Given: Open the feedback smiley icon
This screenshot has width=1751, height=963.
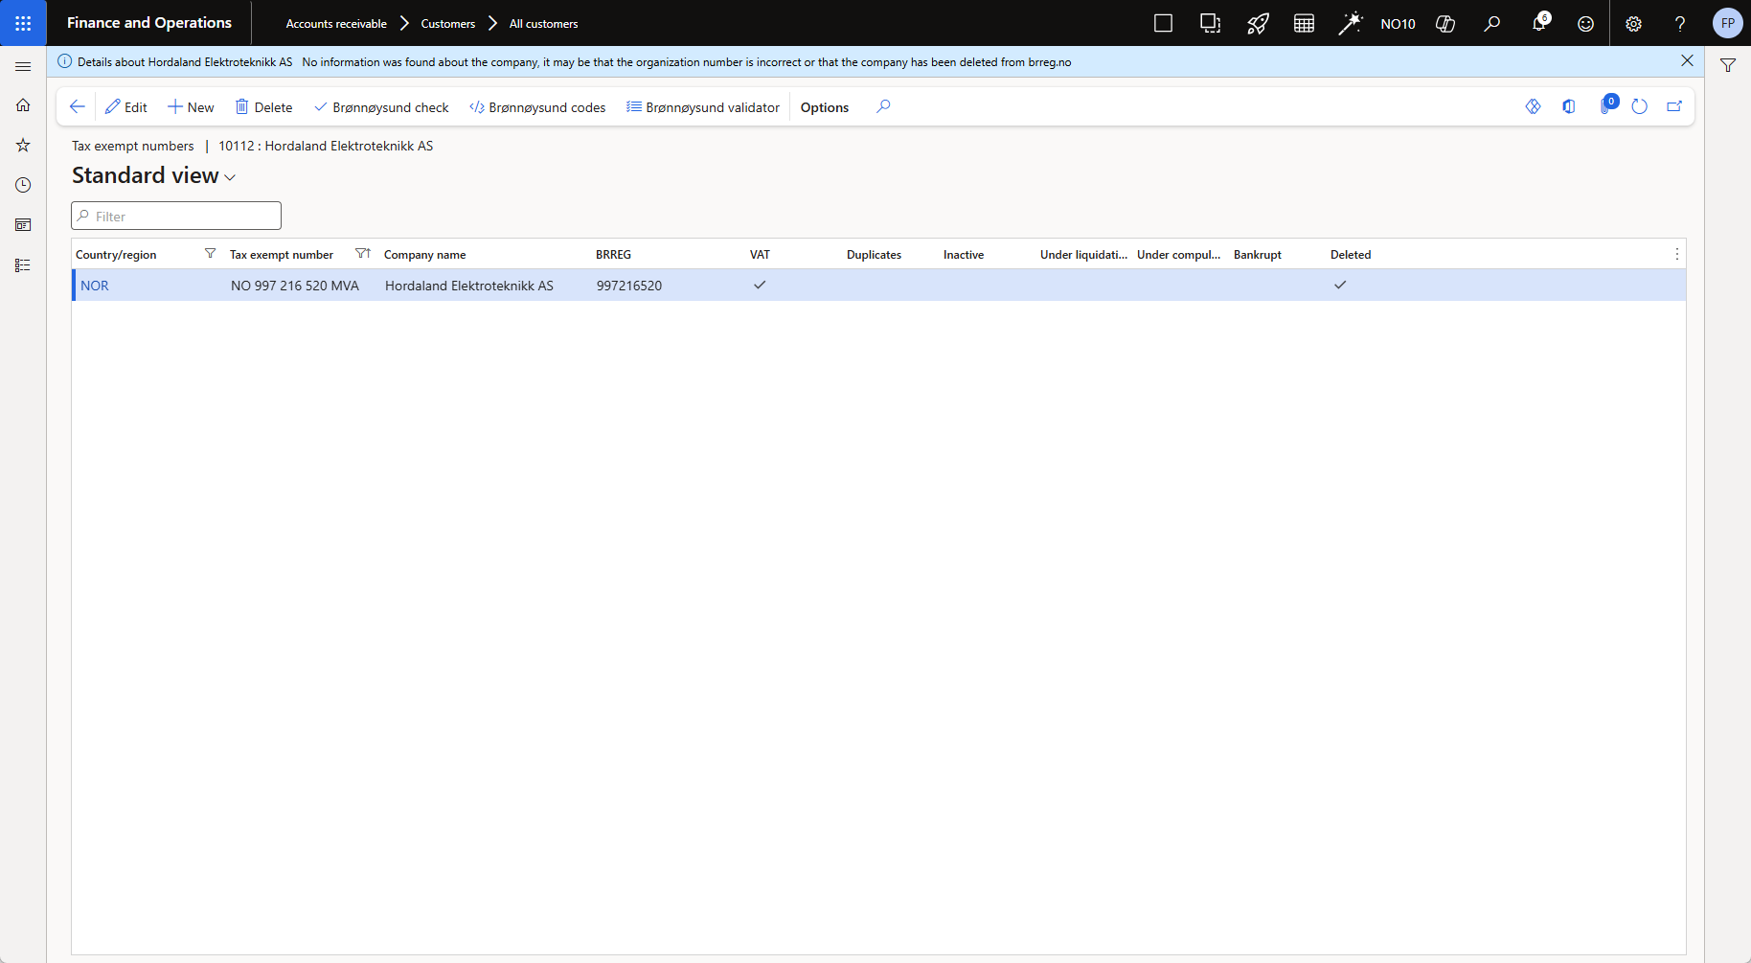Looking at the screenshot, I should (1586, 23).
